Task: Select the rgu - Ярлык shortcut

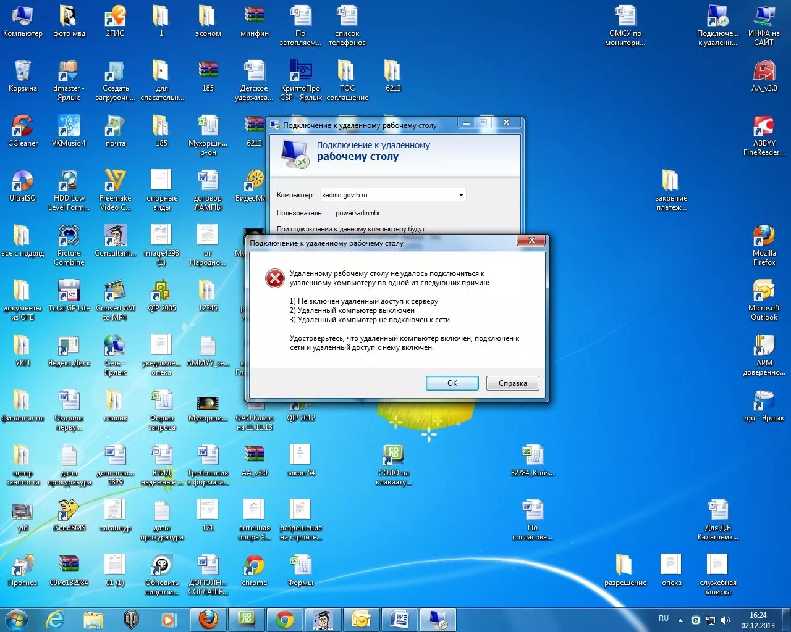Action: (x=764, y=405)
